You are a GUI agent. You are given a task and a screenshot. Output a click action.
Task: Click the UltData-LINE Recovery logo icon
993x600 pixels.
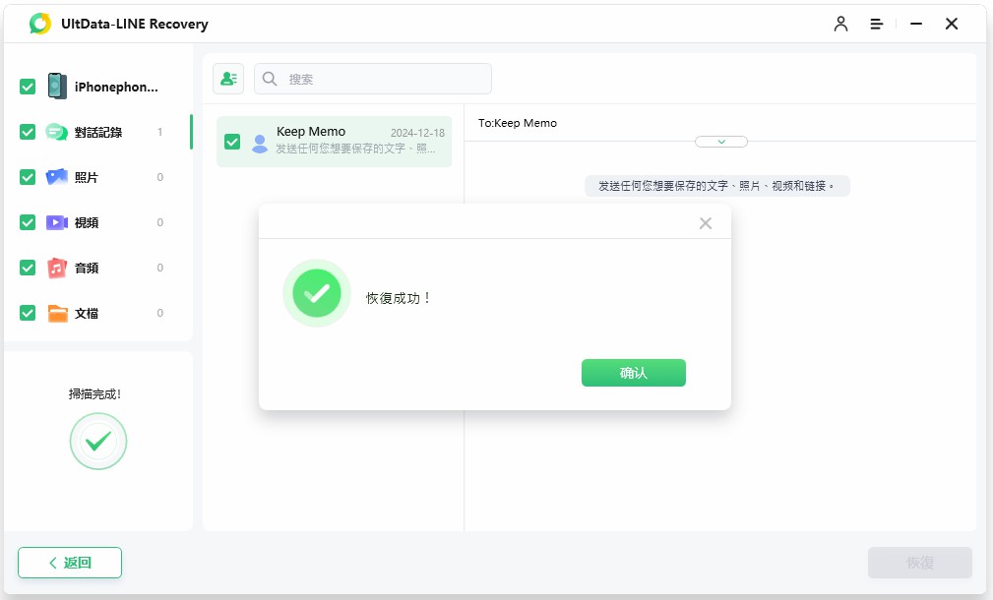(x=40, y=24)
